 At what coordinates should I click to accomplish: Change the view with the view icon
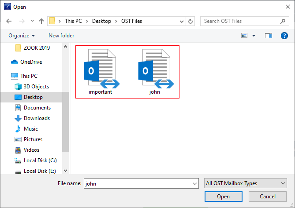(x=244, y=36)
